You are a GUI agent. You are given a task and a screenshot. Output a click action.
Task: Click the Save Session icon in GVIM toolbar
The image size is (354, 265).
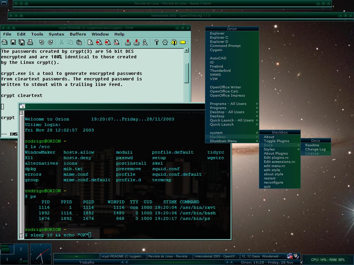[x=136, y=42]
